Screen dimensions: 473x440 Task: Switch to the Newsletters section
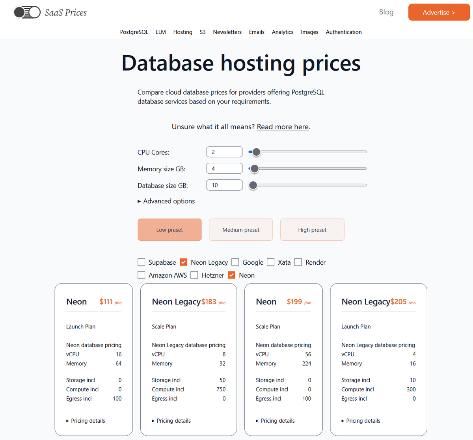[227, 32]
